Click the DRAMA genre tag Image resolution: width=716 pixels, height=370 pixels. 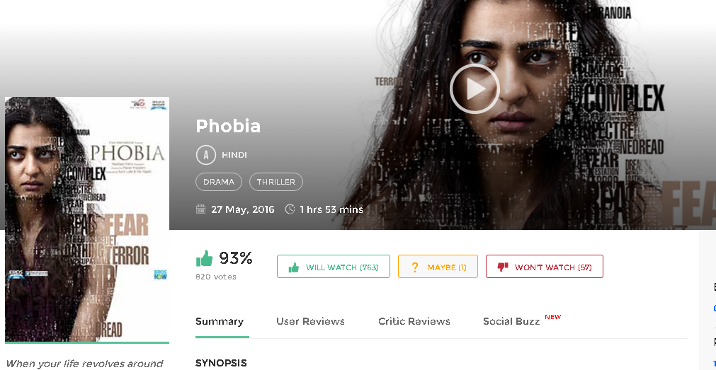click(219, 182)
